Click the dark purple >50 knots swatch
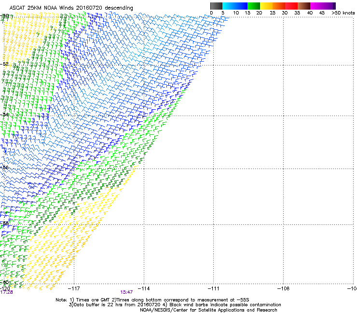The height and width of the screenshot is (313, 357). pos(334,6)
